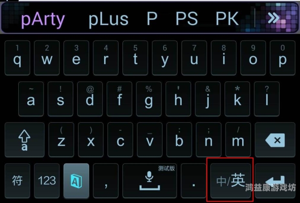The image size is (300, 203).
Task: Tap the shift arrow key
Action: (24, 140)
